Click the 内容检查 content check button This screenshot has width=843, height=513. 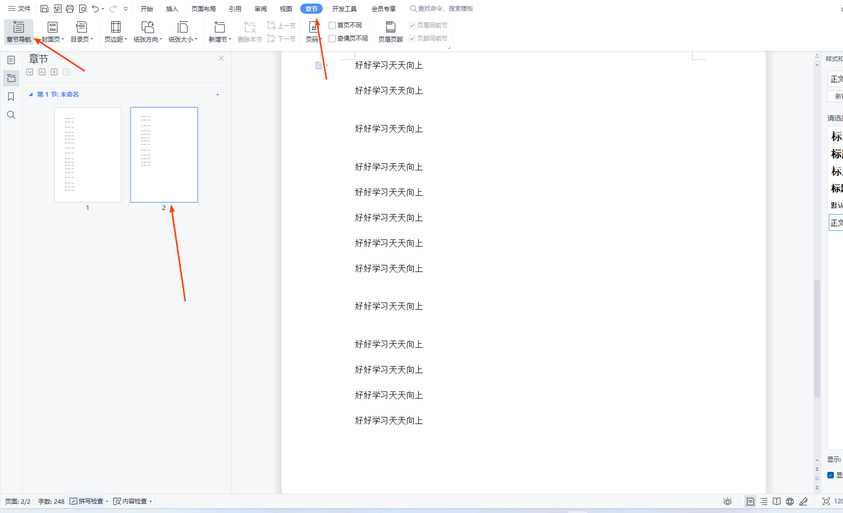click(132, 501)
